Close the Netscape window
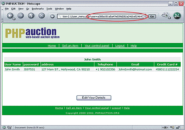Screen dimensions: 185x130 pos(181,4)
